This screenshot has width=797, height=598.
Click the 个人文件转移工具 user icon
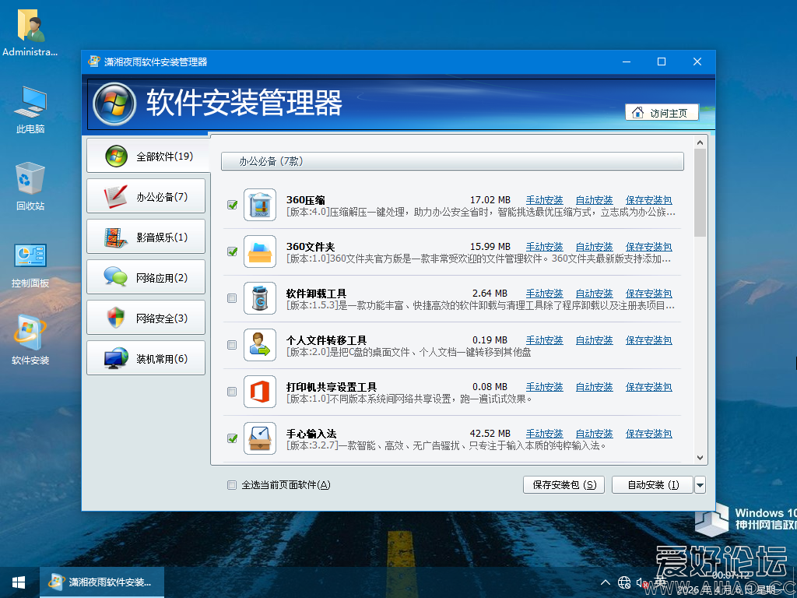coord(260,345)
